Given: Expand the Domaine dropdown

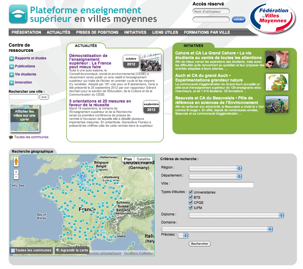Looking at the screenshot, I should pyautogui.click(x=217, y=229).
